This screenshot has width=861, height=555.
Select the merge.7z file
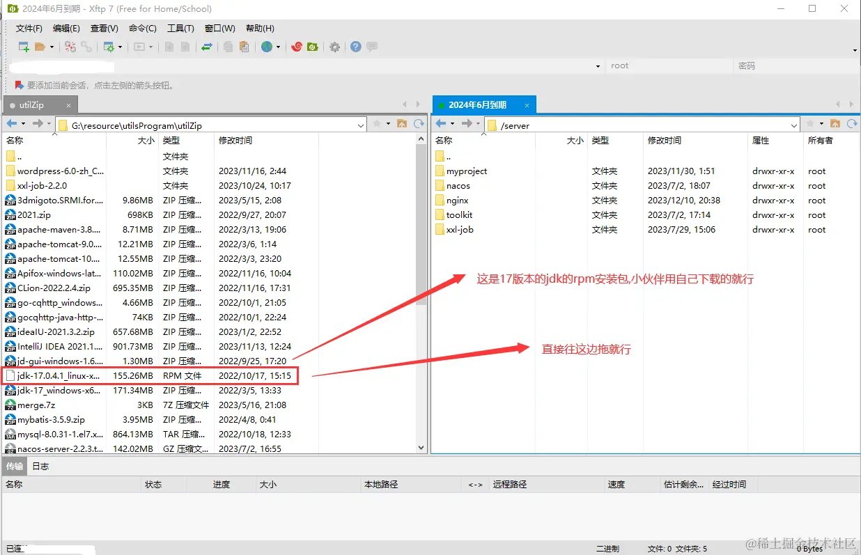coord(36,405)
